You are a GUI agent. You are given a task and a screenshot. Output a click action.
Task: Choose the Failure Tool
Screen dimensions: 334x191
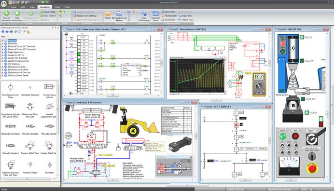point(185,20)
